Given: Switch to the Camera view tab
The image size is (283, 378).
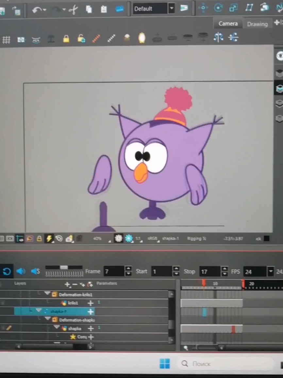Looking at the screenshot, I should pyautogui.click(x=228, y=23).
